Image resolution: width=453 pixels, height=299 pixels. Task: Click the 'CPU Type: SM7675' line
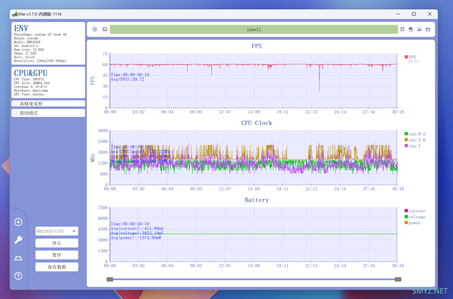[29, 79]
